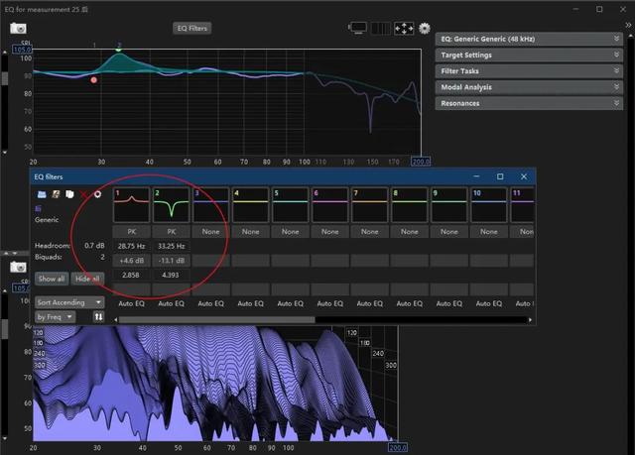Expand EQ: Generic Generic (48 kHz) section
Screen dimensions: 635x455
(x=529, y=39)
